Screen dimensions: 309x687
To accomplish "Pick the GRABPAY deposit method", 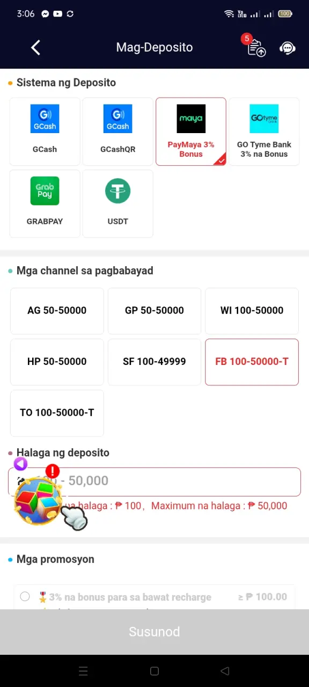I will pos(45,203).
